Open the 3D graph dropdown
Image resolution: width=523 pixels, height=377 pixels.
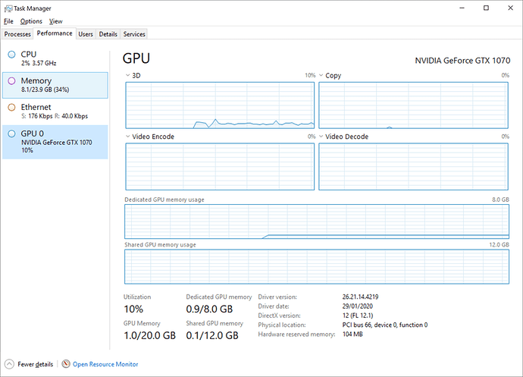pyautogui.click(x=127, y=76)
